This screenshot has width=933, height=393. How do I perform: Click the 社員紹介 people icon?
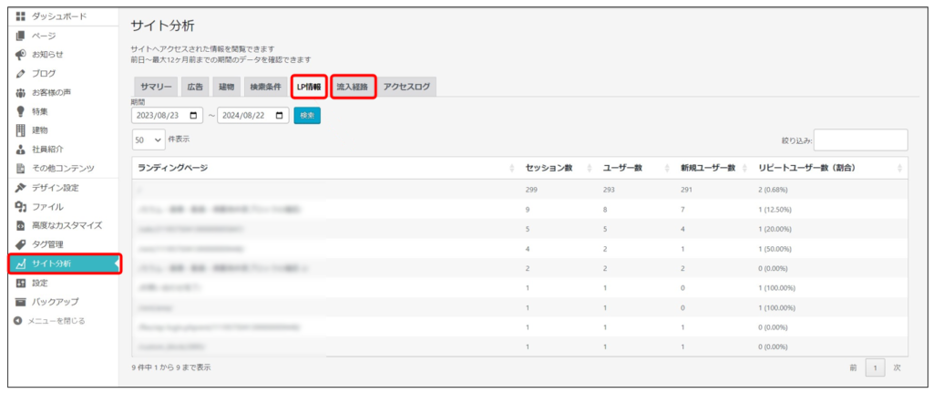point(20,150)
